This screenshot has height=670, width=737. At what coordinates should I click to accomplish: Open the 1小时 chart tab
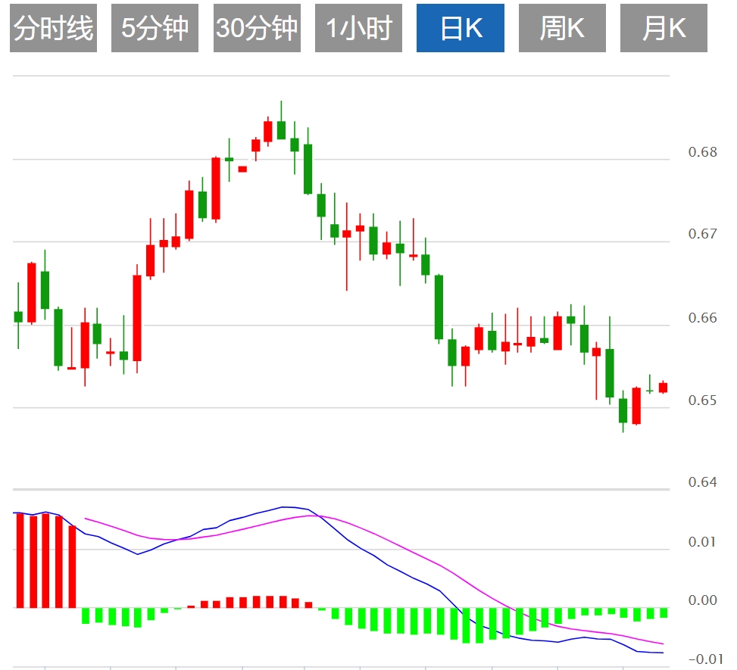[358, 28]
